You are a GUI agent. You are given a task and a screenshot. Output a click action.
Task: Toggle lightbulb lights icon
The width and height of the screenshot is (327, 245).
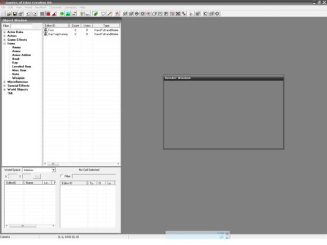[x=82, y=14]
